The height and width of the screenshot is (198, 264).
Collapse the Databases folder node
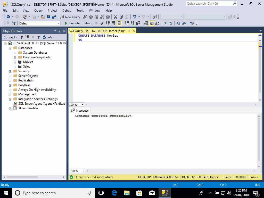(10, 48)
